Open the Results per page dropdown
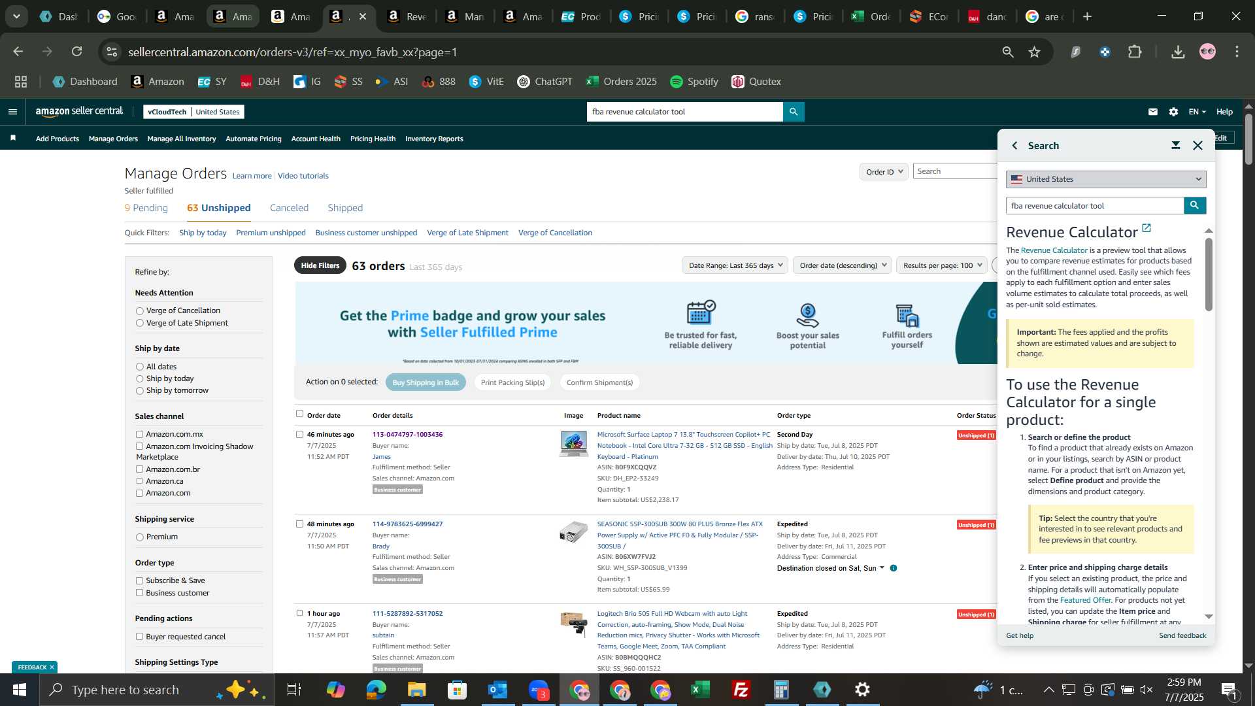 pyautogui.click(x=941, y=265)
